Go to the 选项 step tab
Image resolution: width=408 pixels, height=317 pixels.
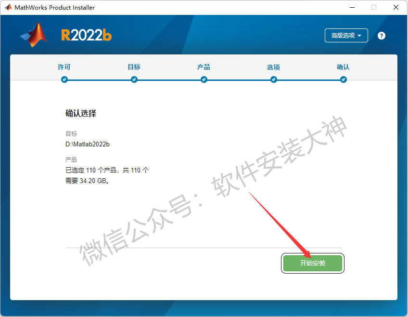pos(273,67)
